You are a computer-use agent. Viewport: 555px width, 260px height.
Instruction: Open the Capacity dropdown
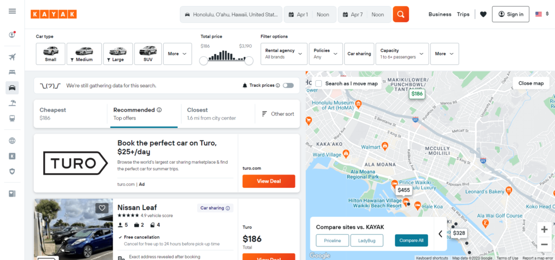click(x=402, y=54)
